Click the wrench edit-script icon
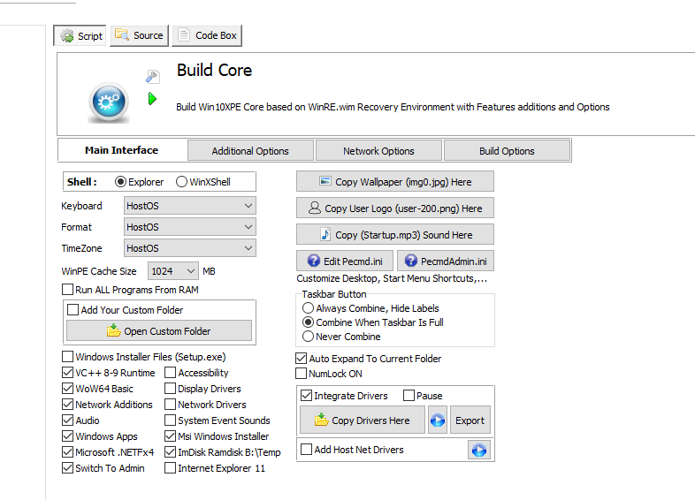This screenshot has width=695, height=500. (x=152, y=77)
